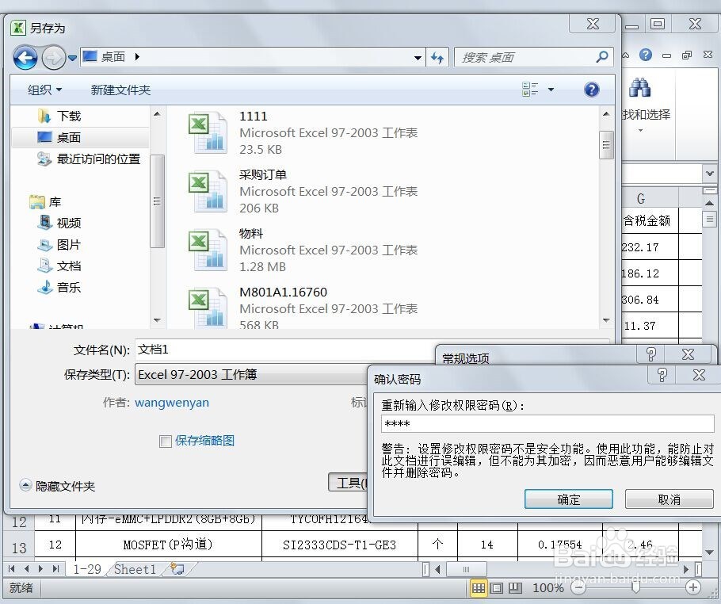Open Page Break Preview from status bar
This screenshot has width=721, height=604.
[x=515, y=588]
